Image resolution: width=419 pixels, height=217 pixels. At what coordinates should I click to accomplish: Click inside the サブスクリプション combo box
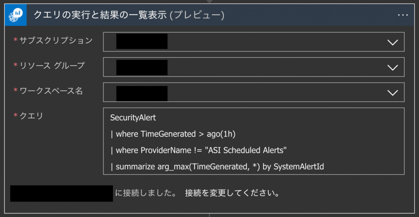(254, 42)
